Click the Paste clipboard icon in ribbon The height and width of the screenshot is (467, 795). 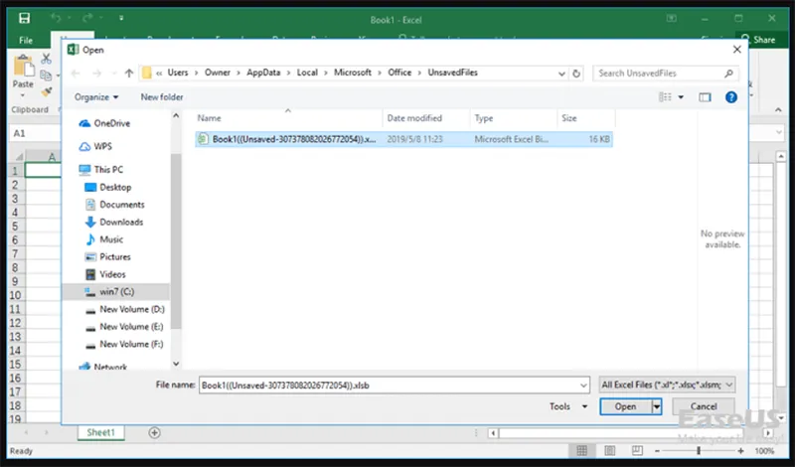tap(23, 66)
